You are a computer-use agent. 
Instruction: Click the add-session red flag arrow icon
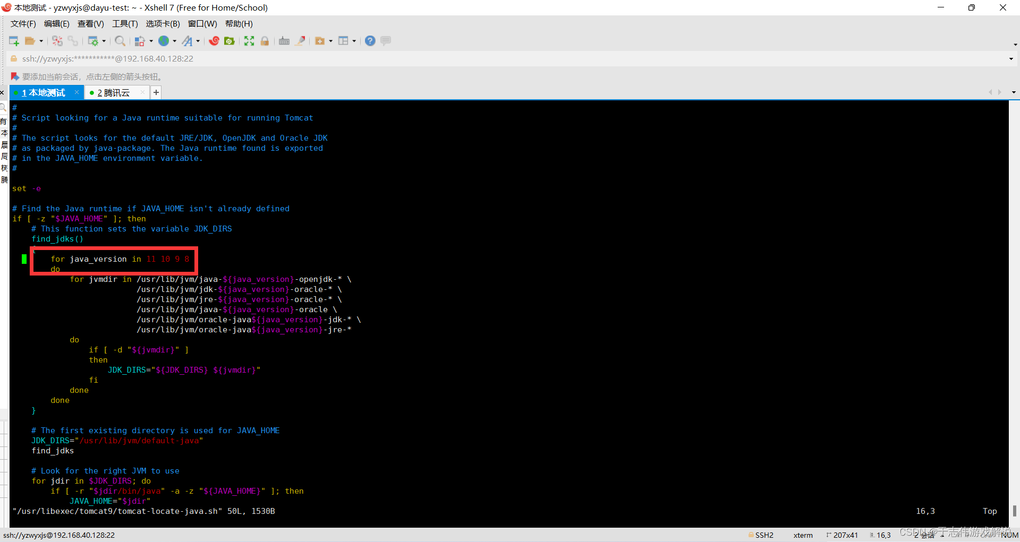(x=15, y=76)
